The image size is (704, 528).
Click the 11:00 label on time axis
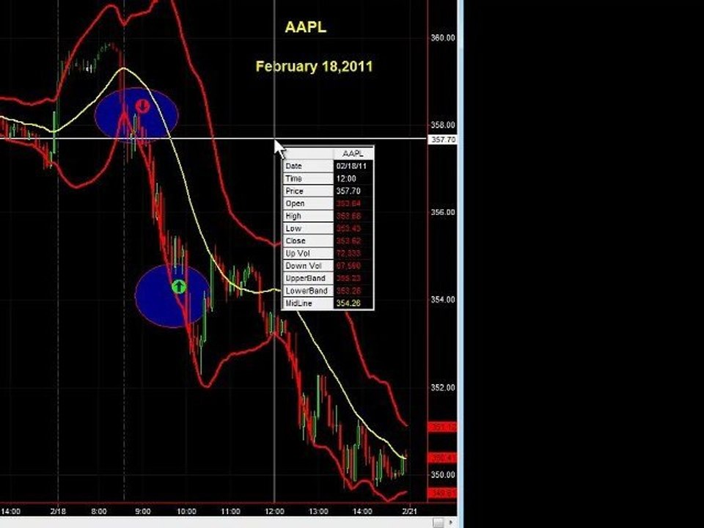tap(230, 511)
